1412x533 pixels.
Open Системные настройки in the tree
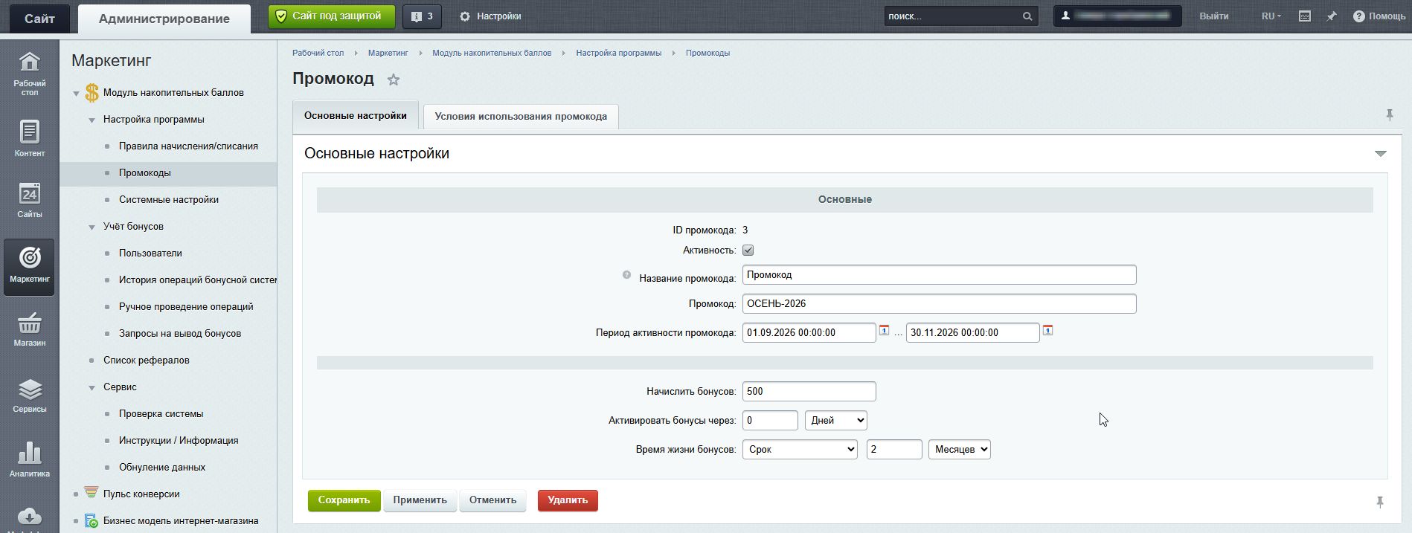tap(169, 200)
